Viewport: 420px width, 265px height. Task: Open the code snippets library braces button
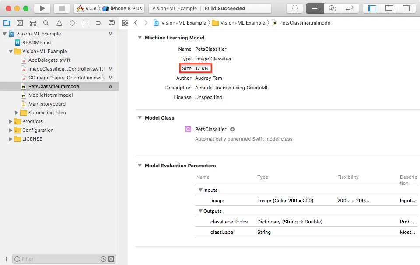click(294, 8)
